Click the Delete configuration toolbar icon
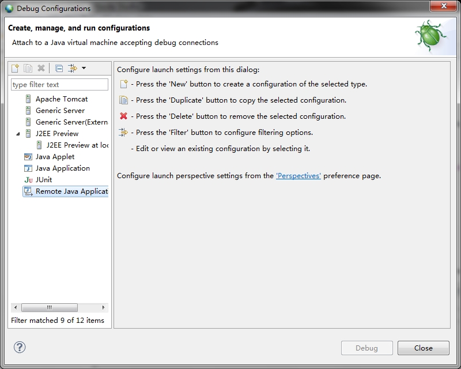The image size is (461, 369). [41, 68]
